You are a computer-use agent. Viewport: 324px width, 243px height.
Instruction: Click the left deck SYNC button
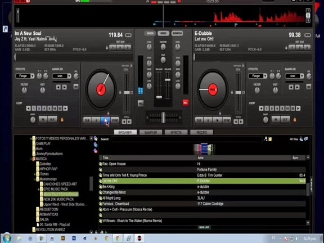tap(115, 120)
